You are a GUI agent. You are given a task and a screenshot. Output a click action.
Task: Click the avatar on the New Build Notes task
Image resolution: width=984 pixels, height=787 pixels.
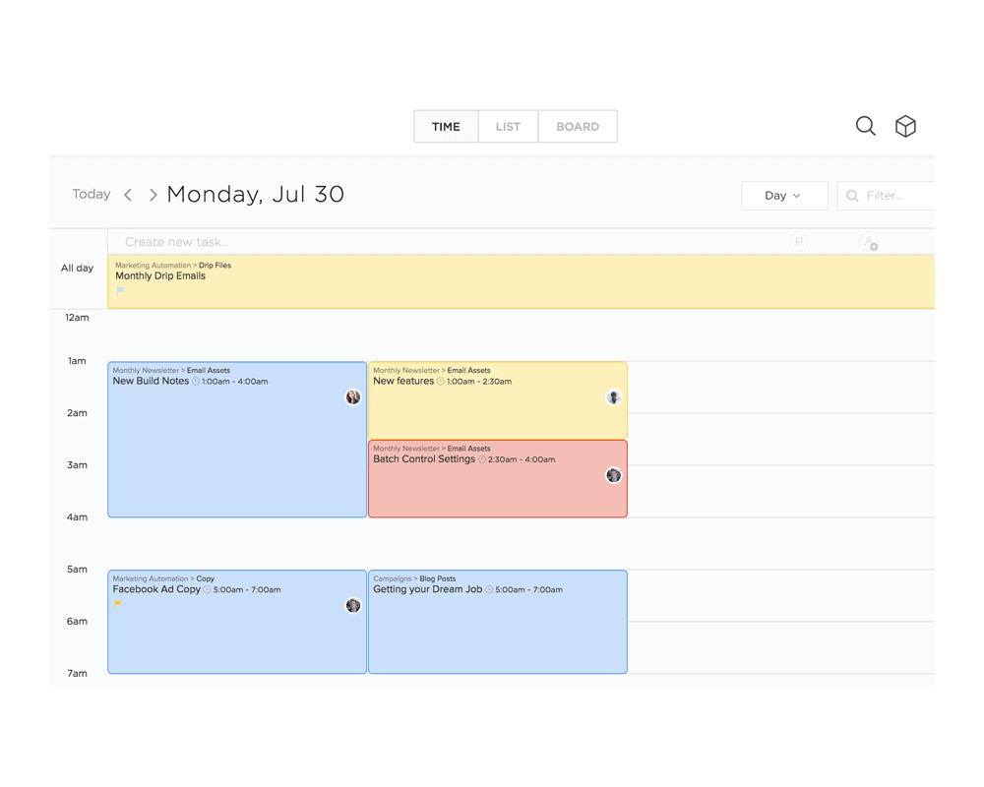click(353, 396)
